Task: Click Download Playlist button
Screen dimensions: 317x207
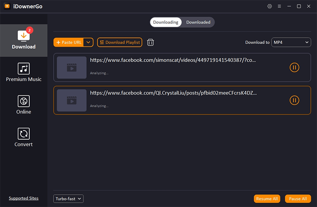Action: [x=120, y=42]
